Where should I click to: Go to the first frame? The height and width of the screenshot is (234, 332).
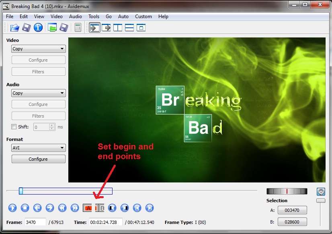[137, 208]
